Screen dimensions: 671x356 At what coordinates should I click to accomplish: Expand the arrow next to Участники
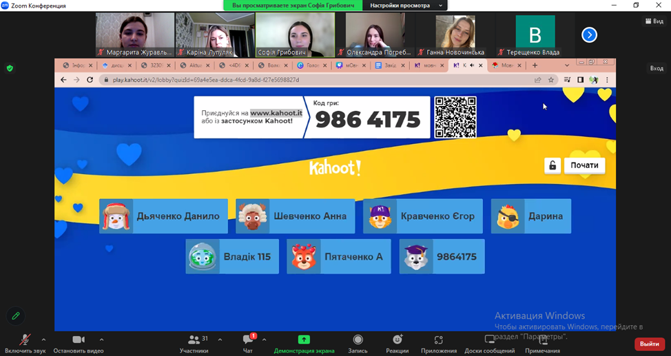point(220,339)
